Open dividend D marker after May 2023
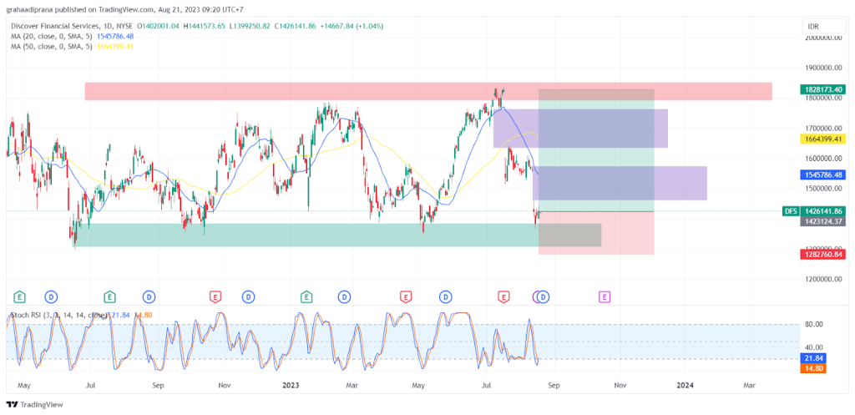Image resolution: width=855 pixels, height=415 pixels. [x=446, y=296]
